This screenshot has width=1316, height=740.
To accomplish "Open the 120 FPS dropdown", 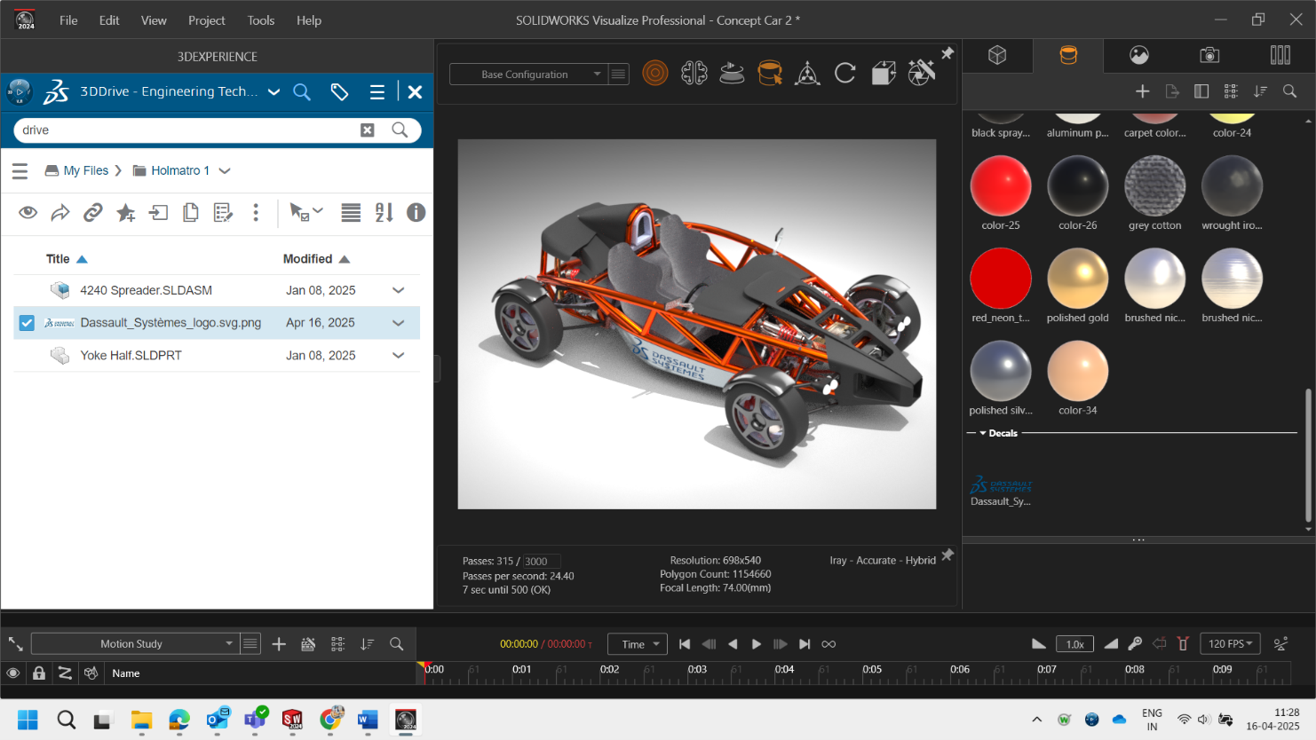I will 1230,644.
